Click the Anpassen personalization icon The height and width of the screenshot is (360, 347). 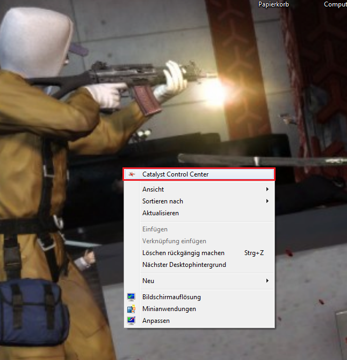(131, 321)
